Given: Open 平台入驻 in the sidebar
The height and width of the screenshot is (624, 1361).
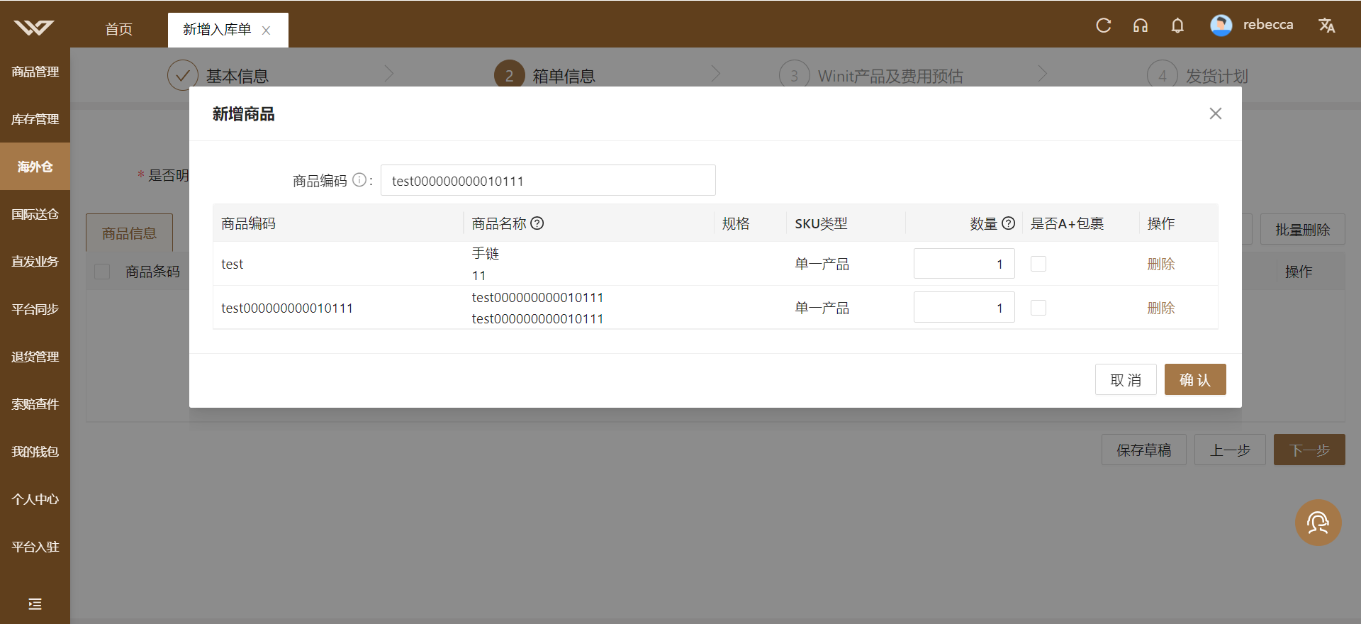Looking at the screenshot, I should point(35,547).
